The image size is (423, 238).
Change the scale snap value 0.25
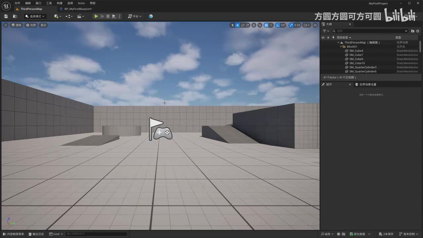[x=297, y=25]
